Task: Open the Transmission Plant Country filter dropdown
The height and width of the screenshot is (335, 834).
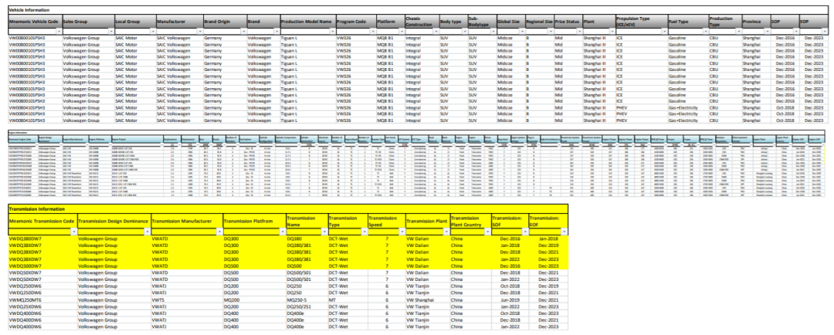Action: (x=487, y=231)
